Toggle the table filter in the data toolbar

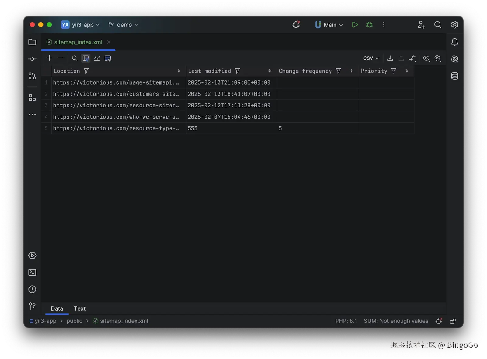click(x=86, y=58)
